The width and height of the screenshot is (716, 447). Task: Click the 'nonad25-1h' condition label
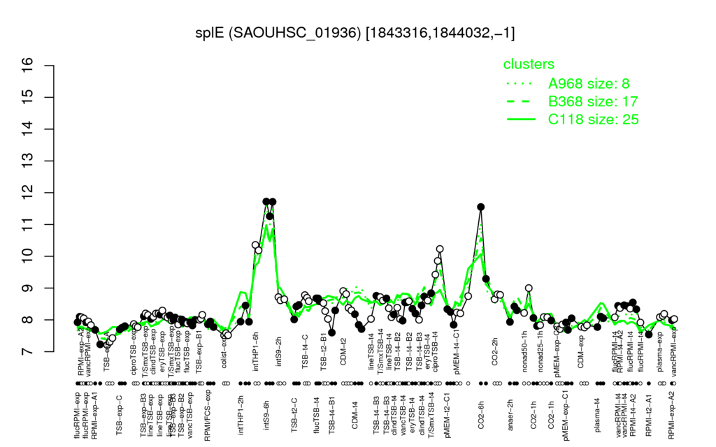[540, 352]
